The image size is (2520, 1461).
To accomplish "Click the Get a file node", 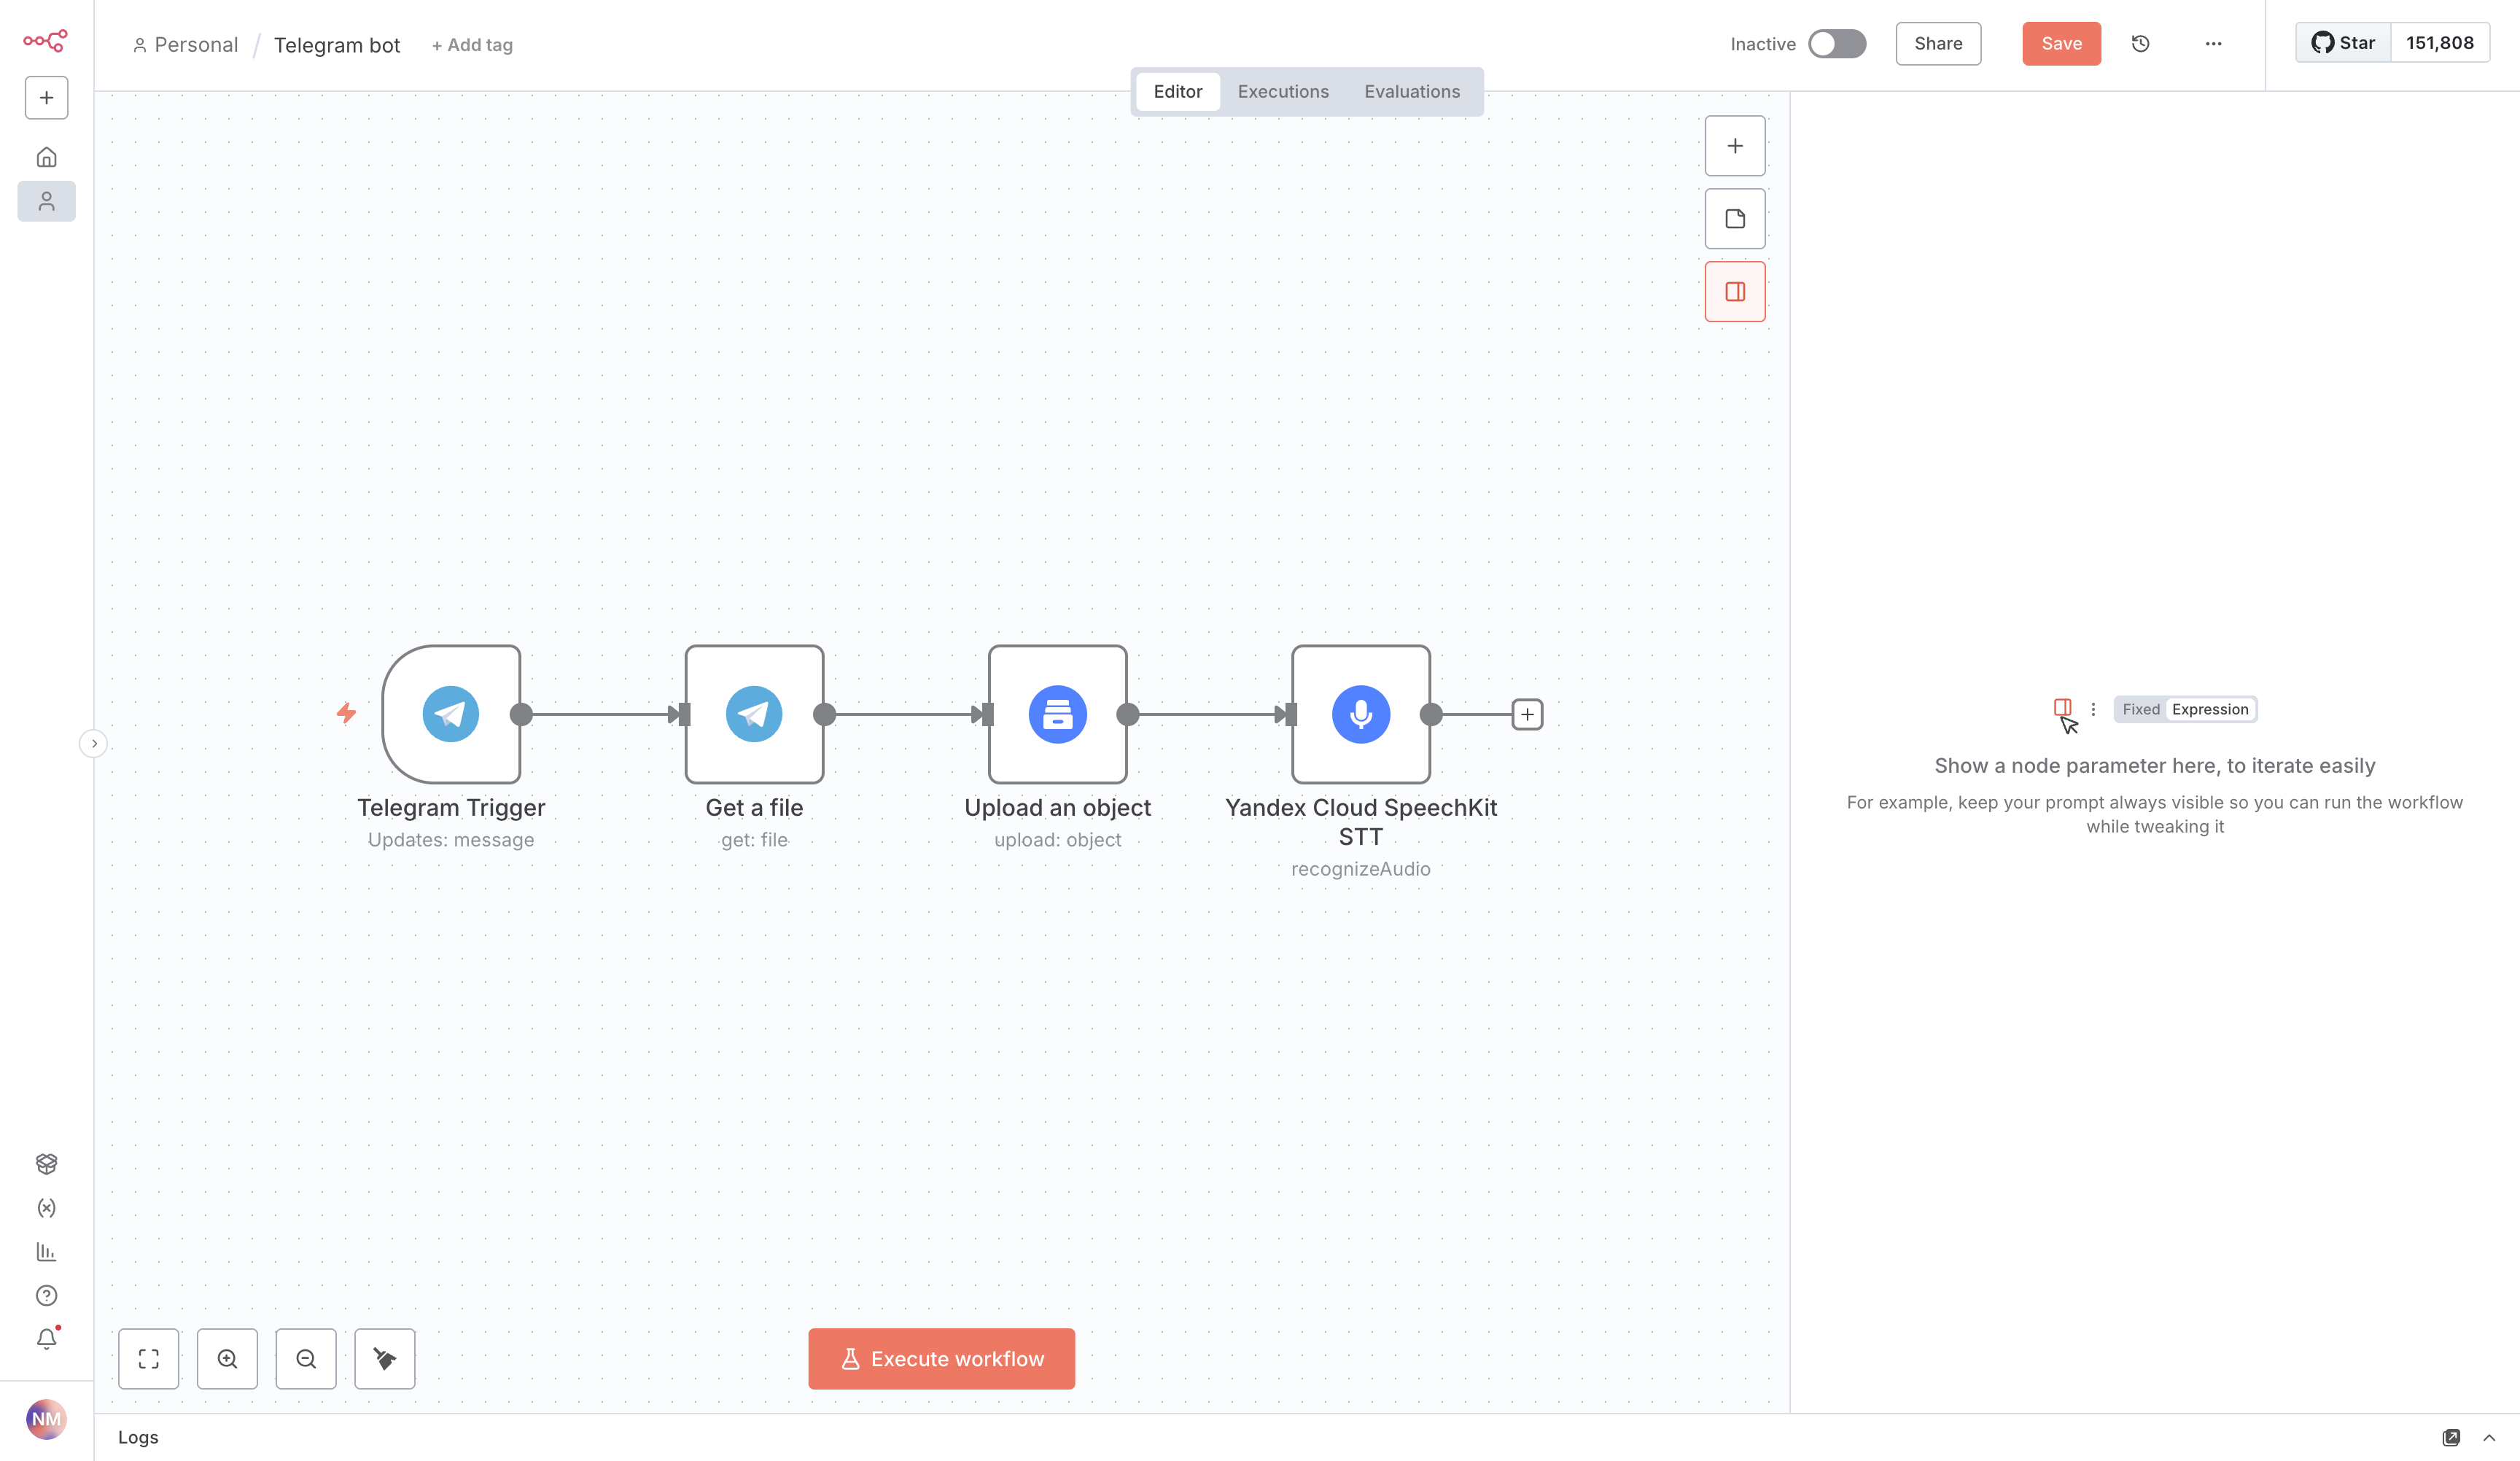I will tap(754, 713).
